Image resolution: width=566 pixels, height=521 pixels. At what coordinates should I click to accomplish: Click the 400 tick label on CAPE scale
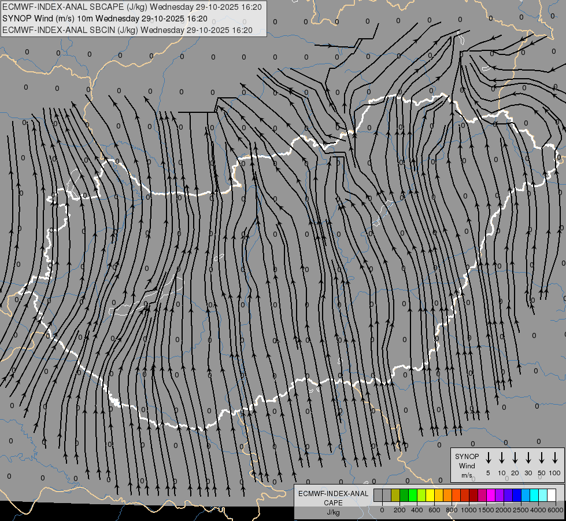(x=417, y=510)
